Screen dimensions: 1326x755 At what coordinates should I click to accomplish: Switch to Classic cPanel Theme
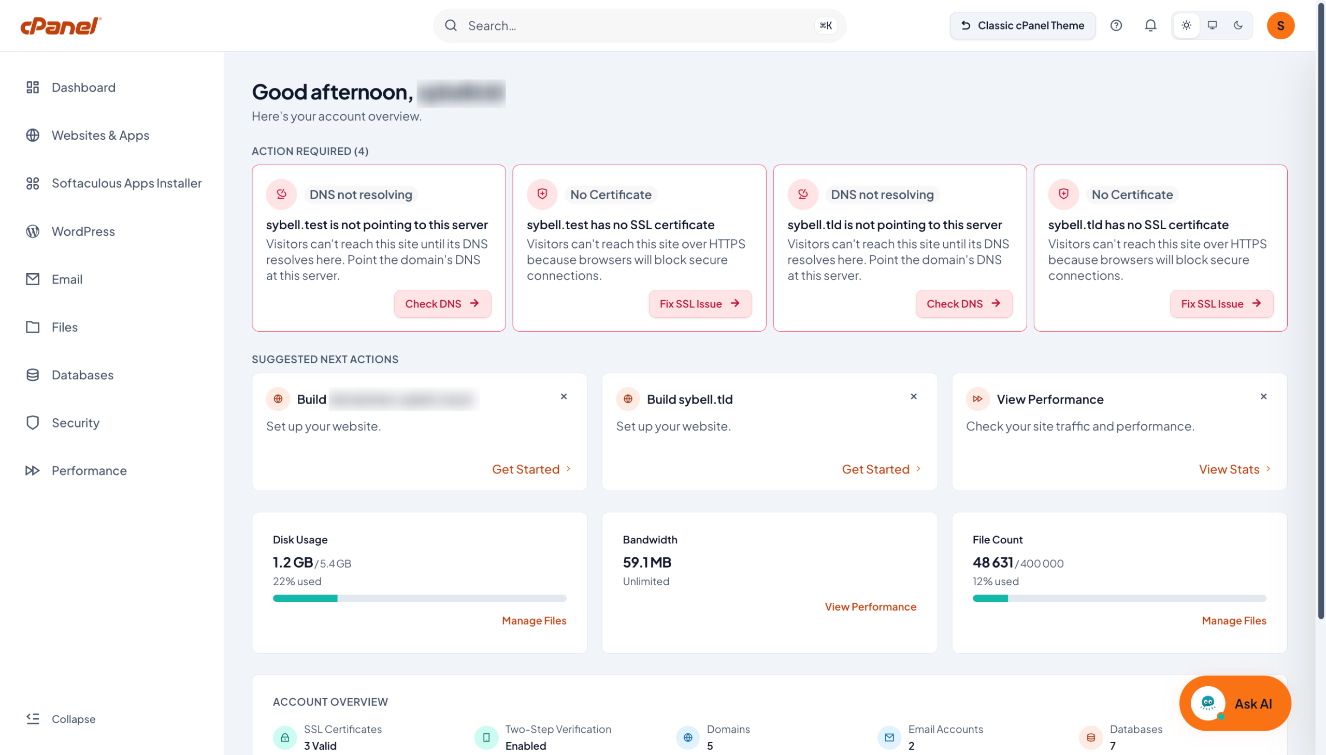tap(1022, 25)
